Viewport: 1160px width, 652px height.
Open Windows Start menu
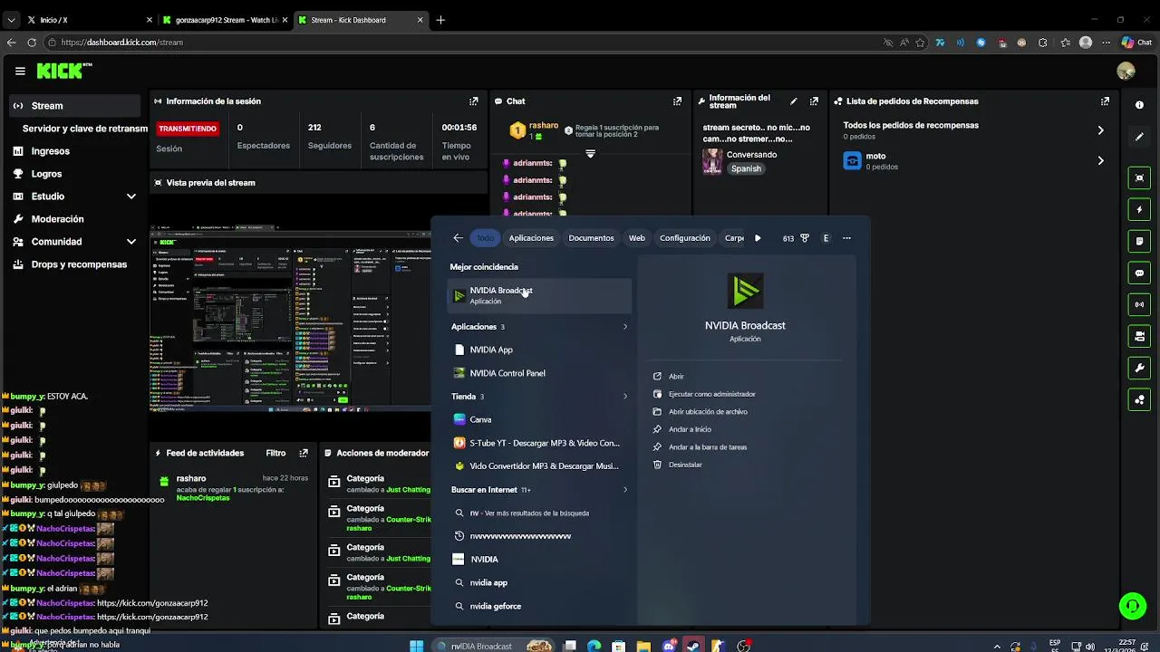416,646
